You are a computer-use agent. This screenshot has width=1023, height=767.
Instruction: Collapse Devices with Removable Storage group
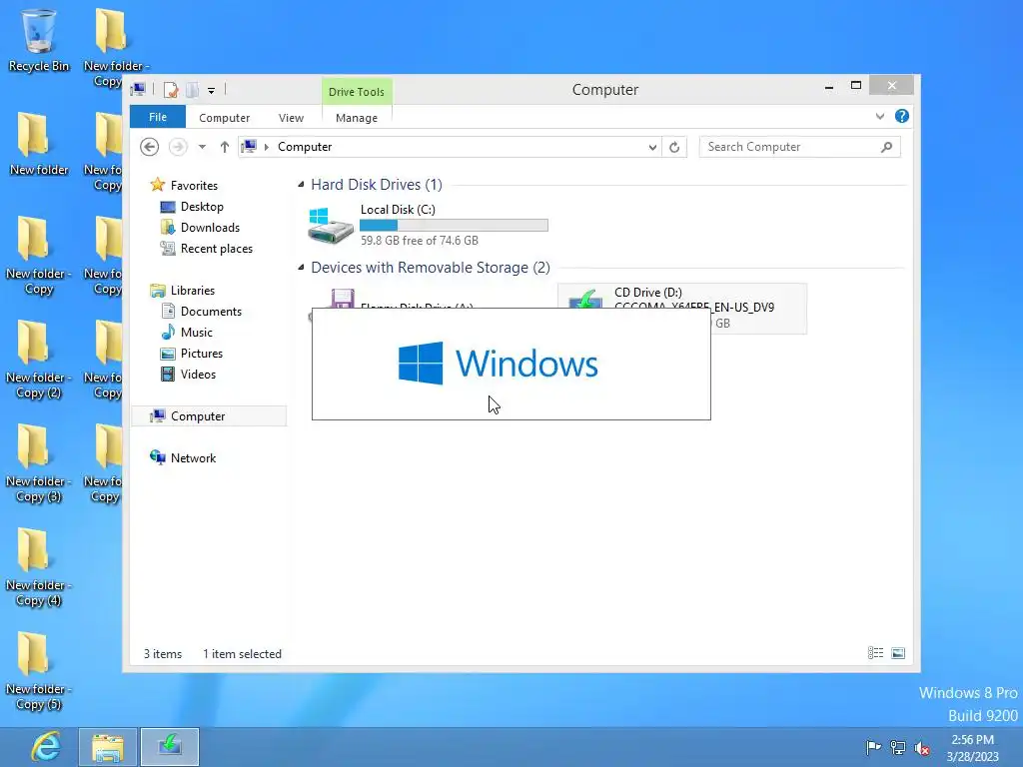(x=301, y=268)
